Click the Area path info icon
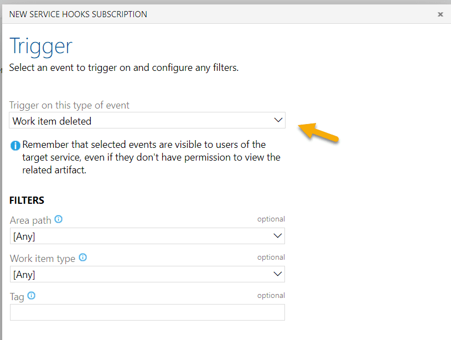The height and width of the screenshot is (340, 451). coord(59,219)
